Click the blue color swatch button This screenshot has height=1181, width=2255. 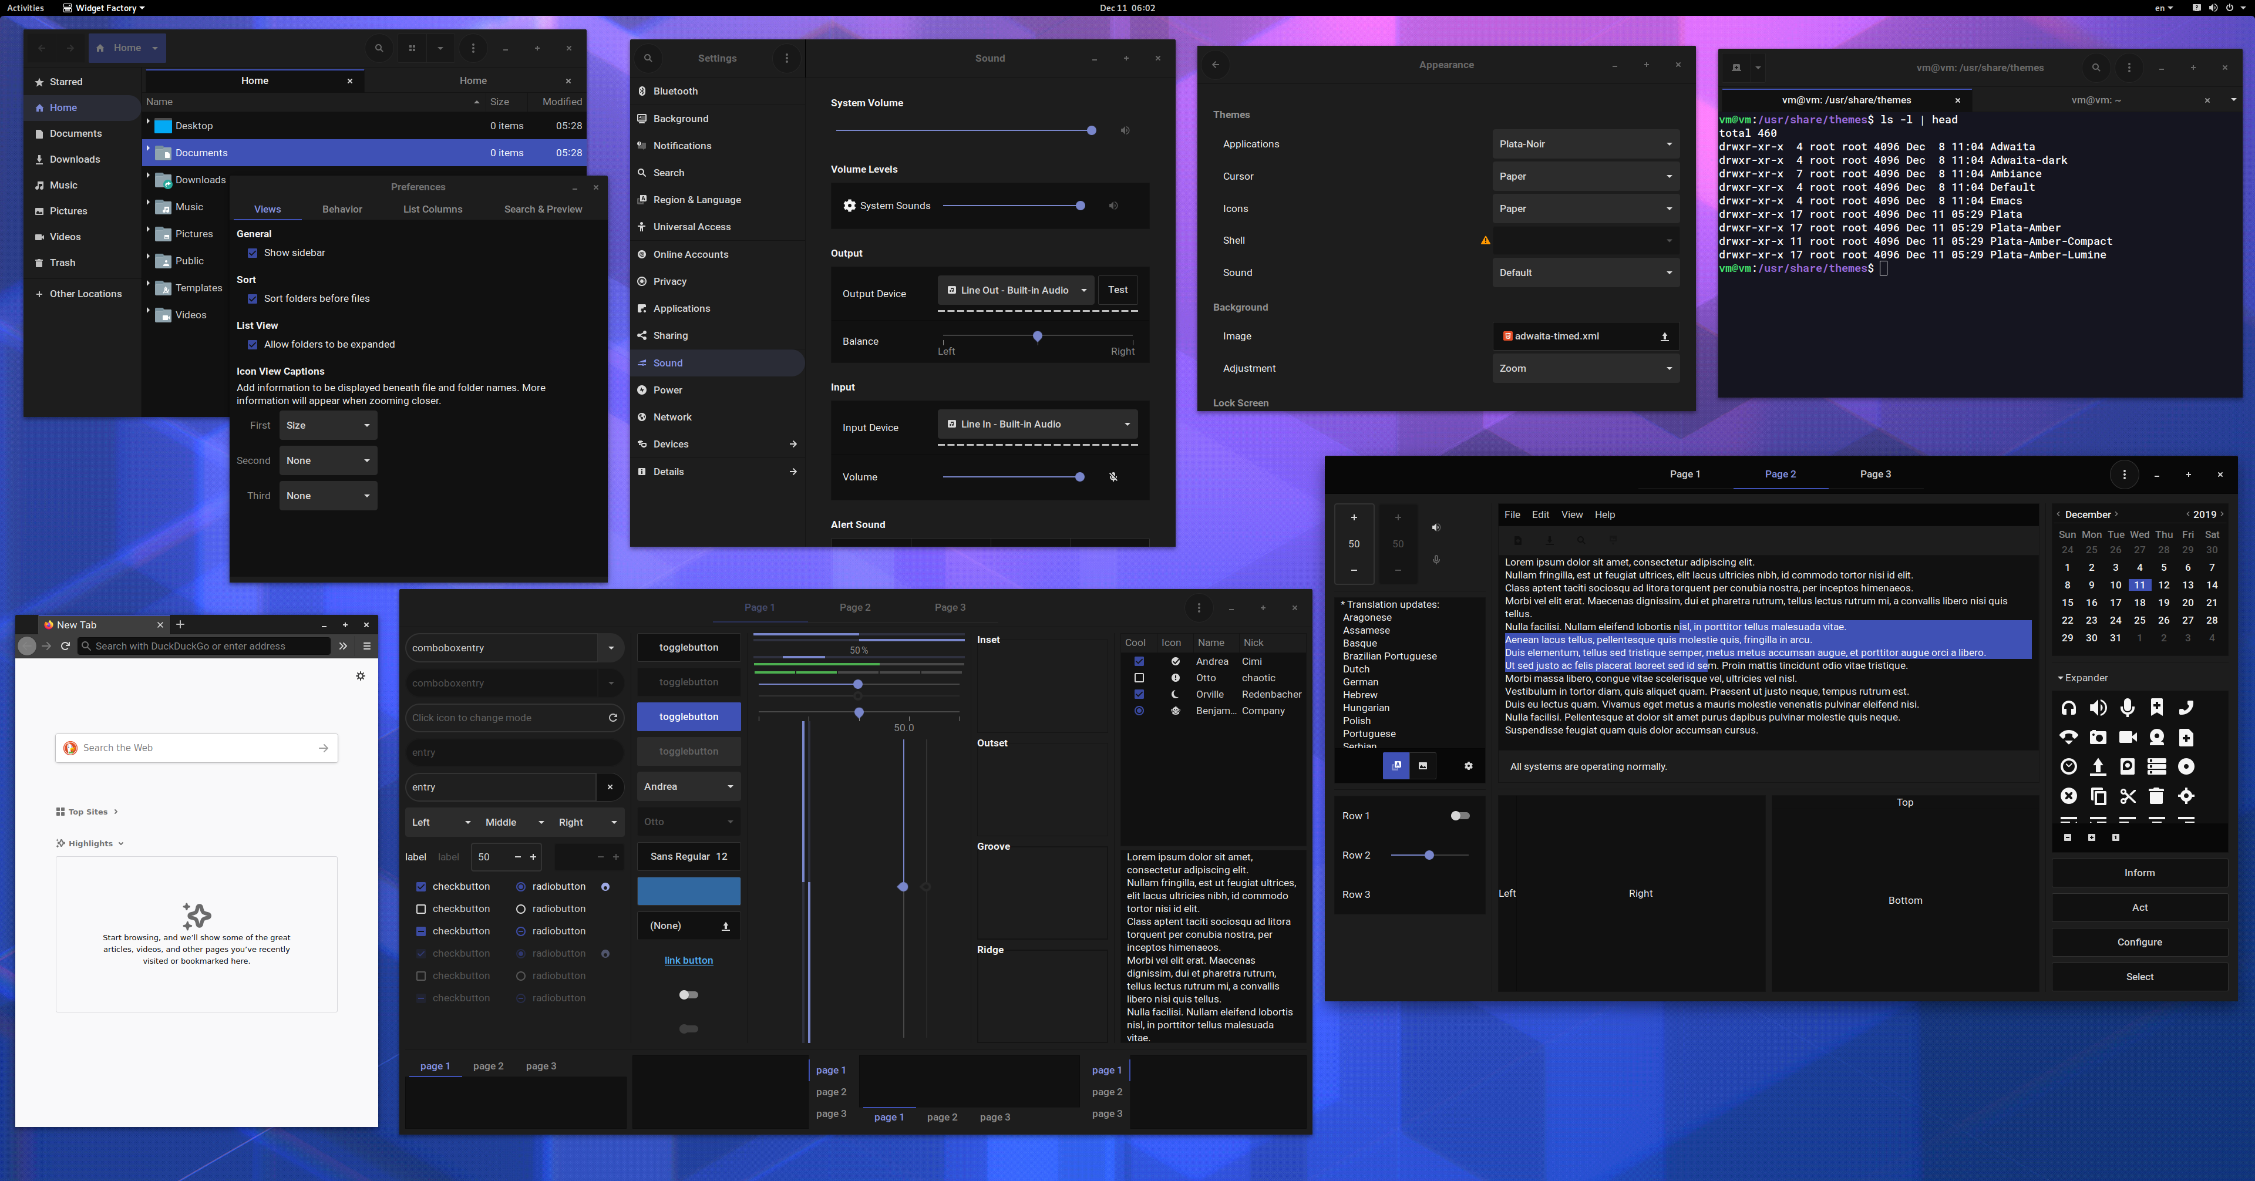click(689, 891)
